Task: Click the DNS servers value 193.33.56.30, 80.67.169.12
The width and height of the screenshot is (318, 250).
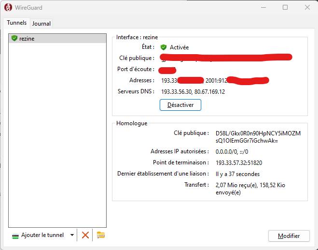Action: pyautogui.click(x=193, y=92)
